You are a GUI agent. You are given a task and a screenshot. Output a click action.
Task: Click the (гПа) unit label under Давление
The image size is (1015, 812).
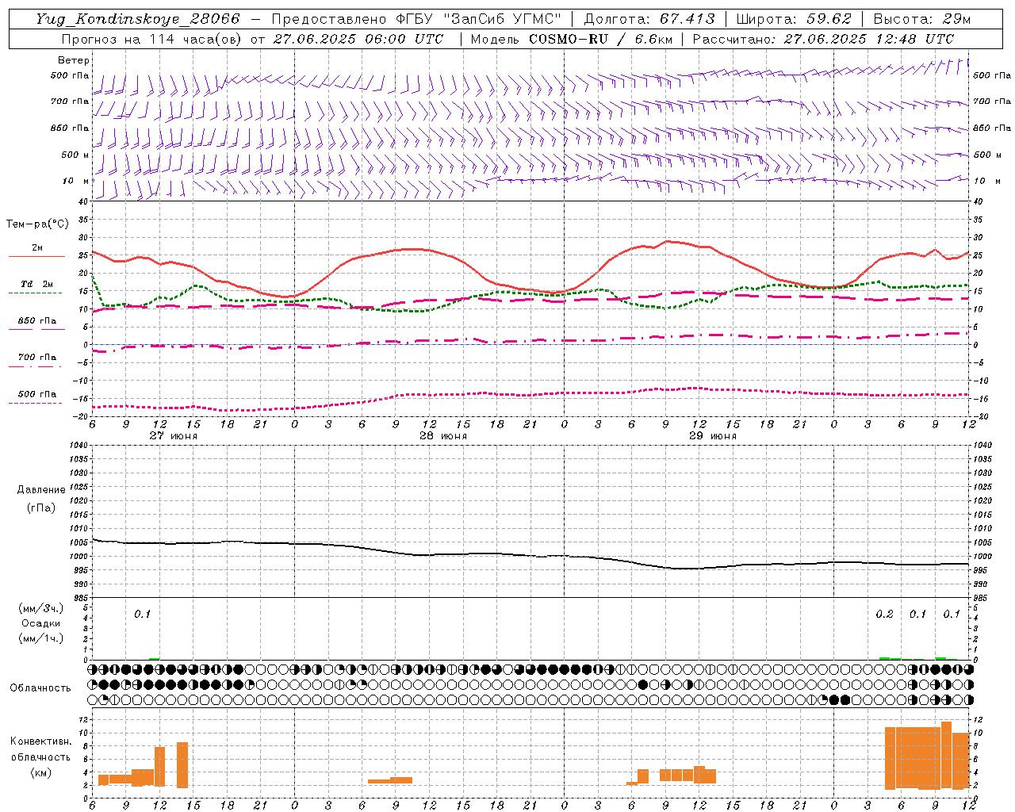[x=41, y=507]
